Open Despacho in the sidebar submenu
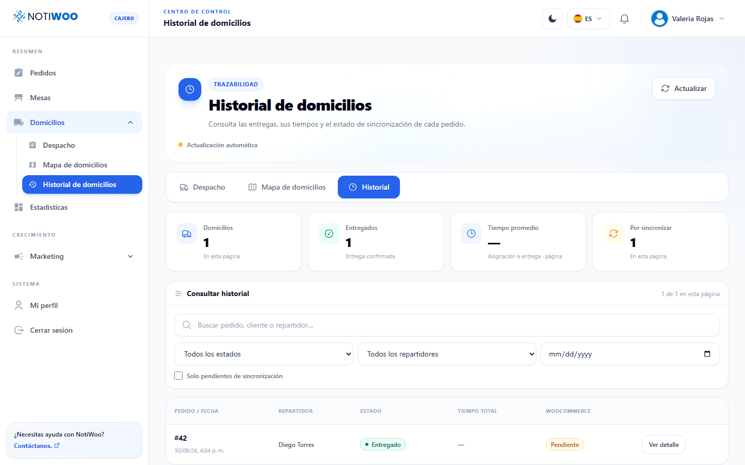Screen dimensions: 745x465 pyautogui.click(x=82, y=145)
